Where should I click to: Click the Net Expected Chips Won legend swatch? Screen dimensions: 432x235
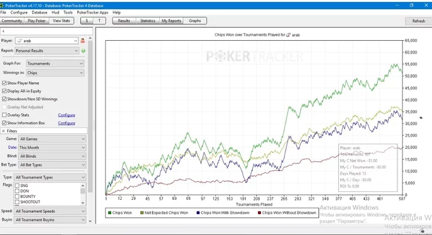[x=141, y=213]
